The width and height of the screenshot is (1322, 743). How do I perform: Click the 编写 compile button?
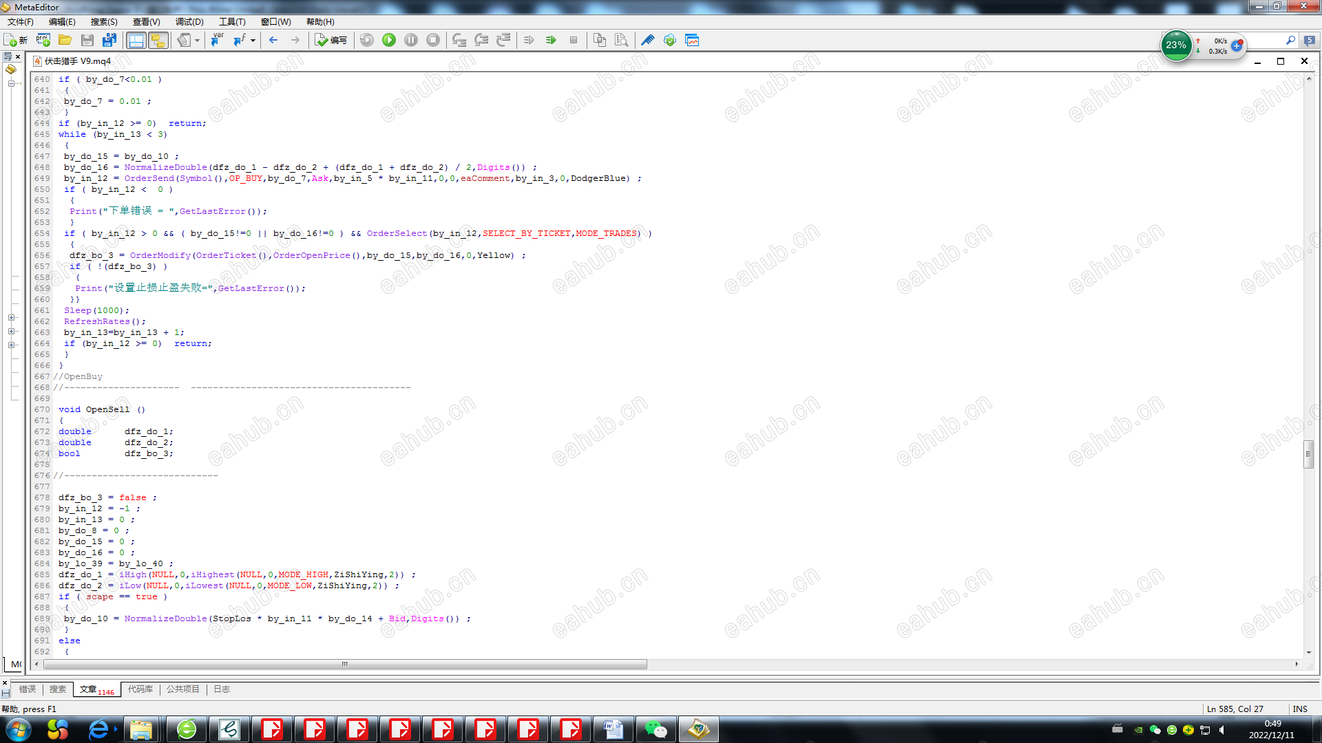[x=331, y=40]
